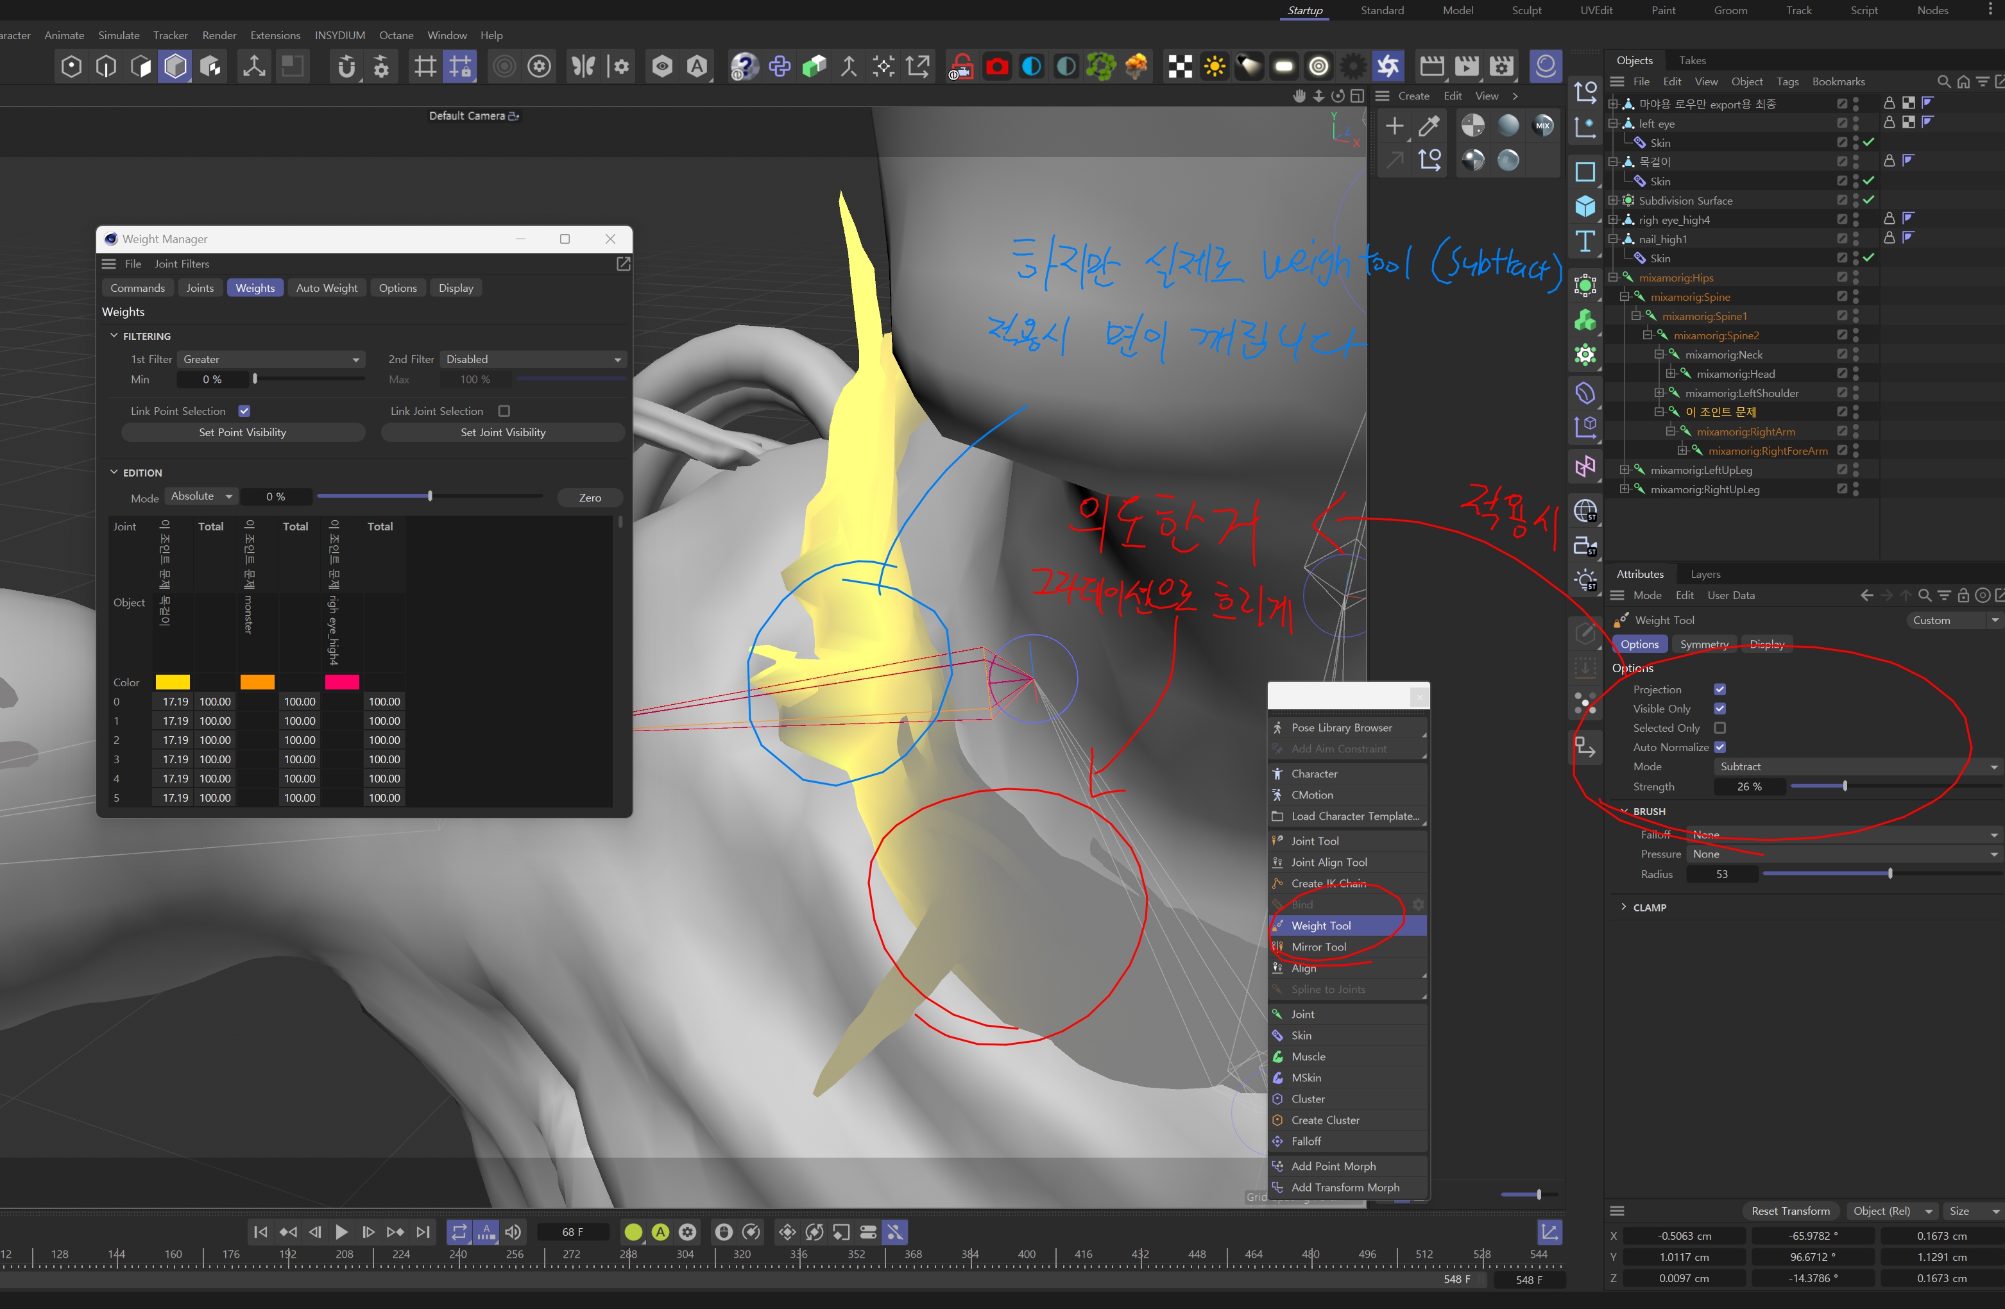The width and height of the screenshot is (2005, 1309).
Task: Click the record keyframe green circle
Action: point(633,1231)
